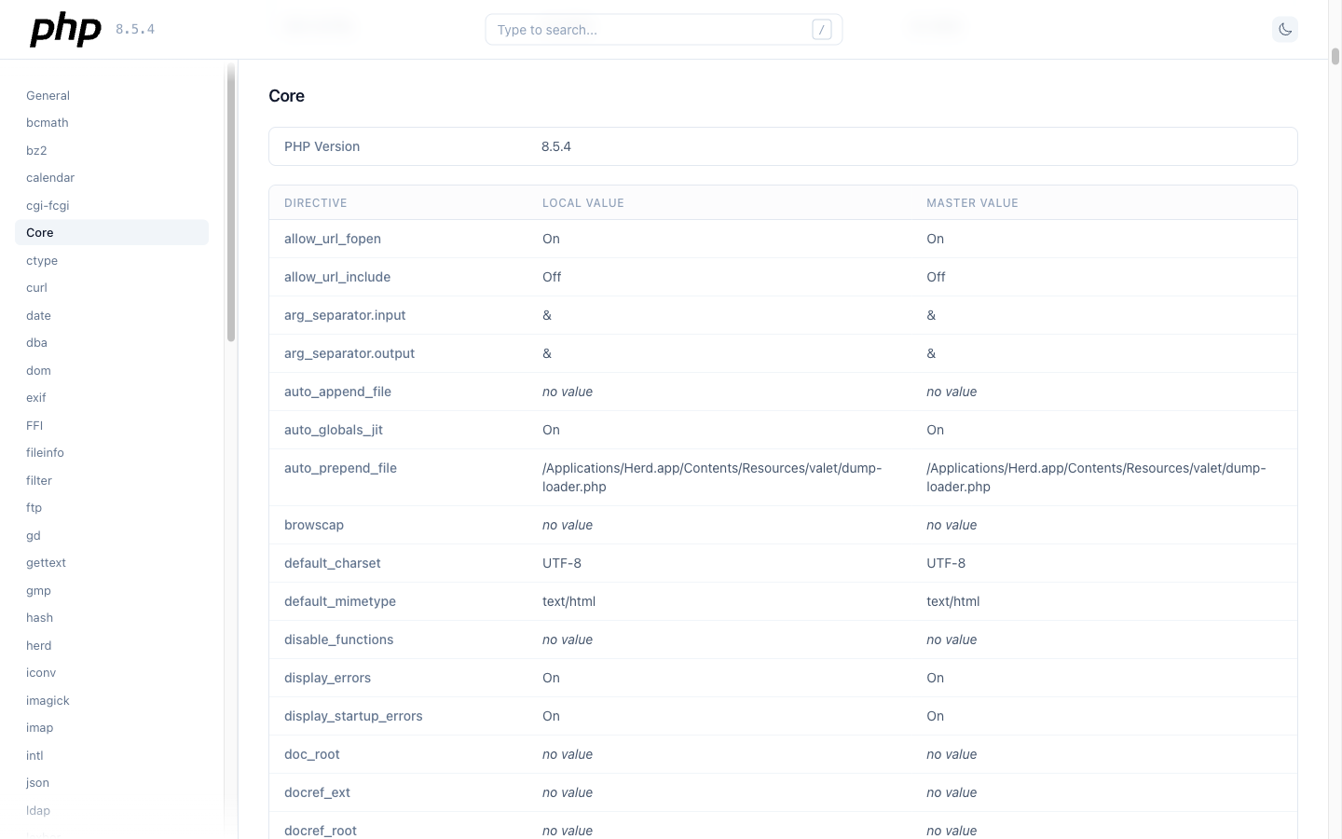1342x839 pixels.
Task: Click the PHP elephant logo
Action: click(64, 29)
